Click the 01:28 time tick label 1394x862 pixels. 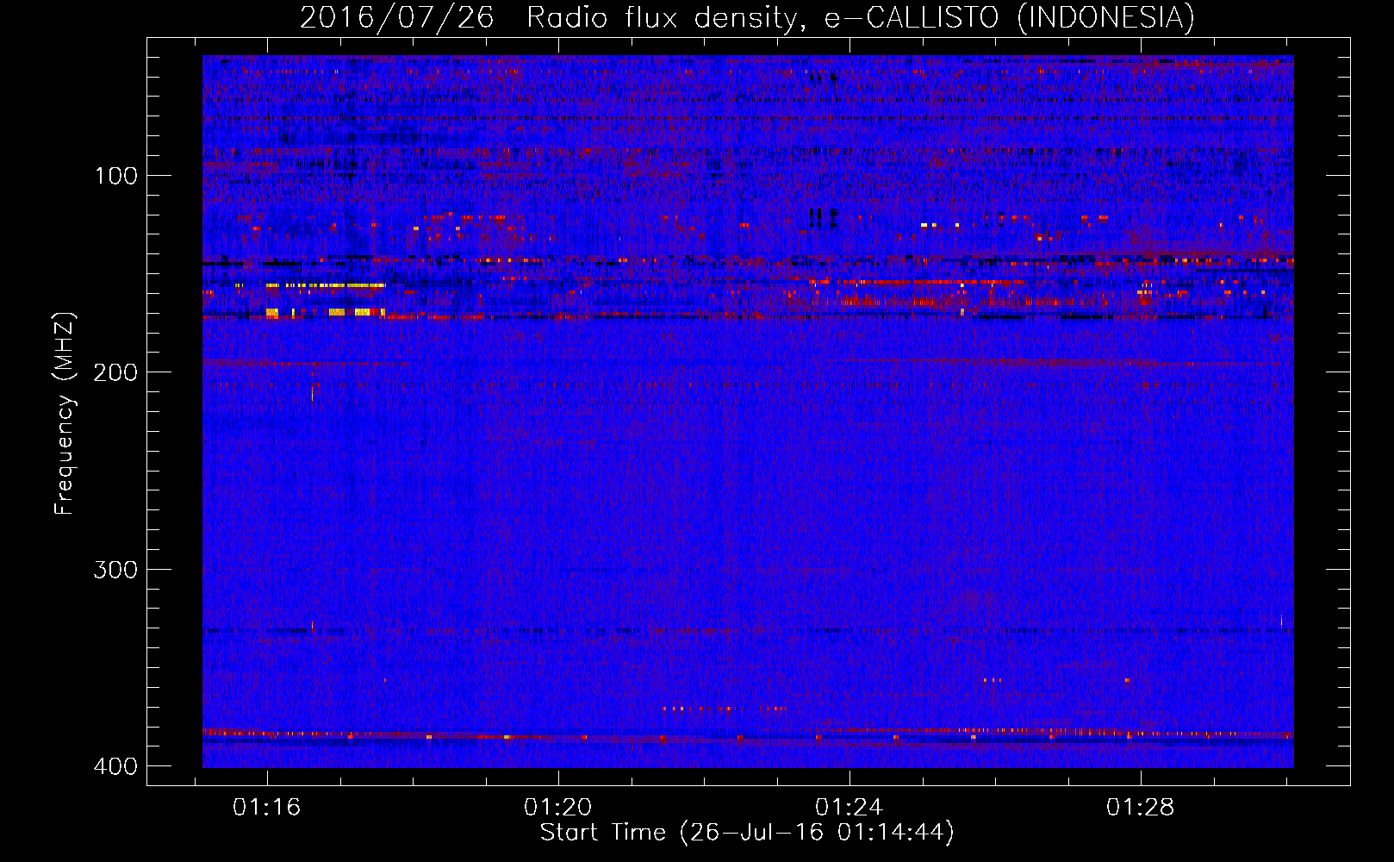tap(1141, 807)
